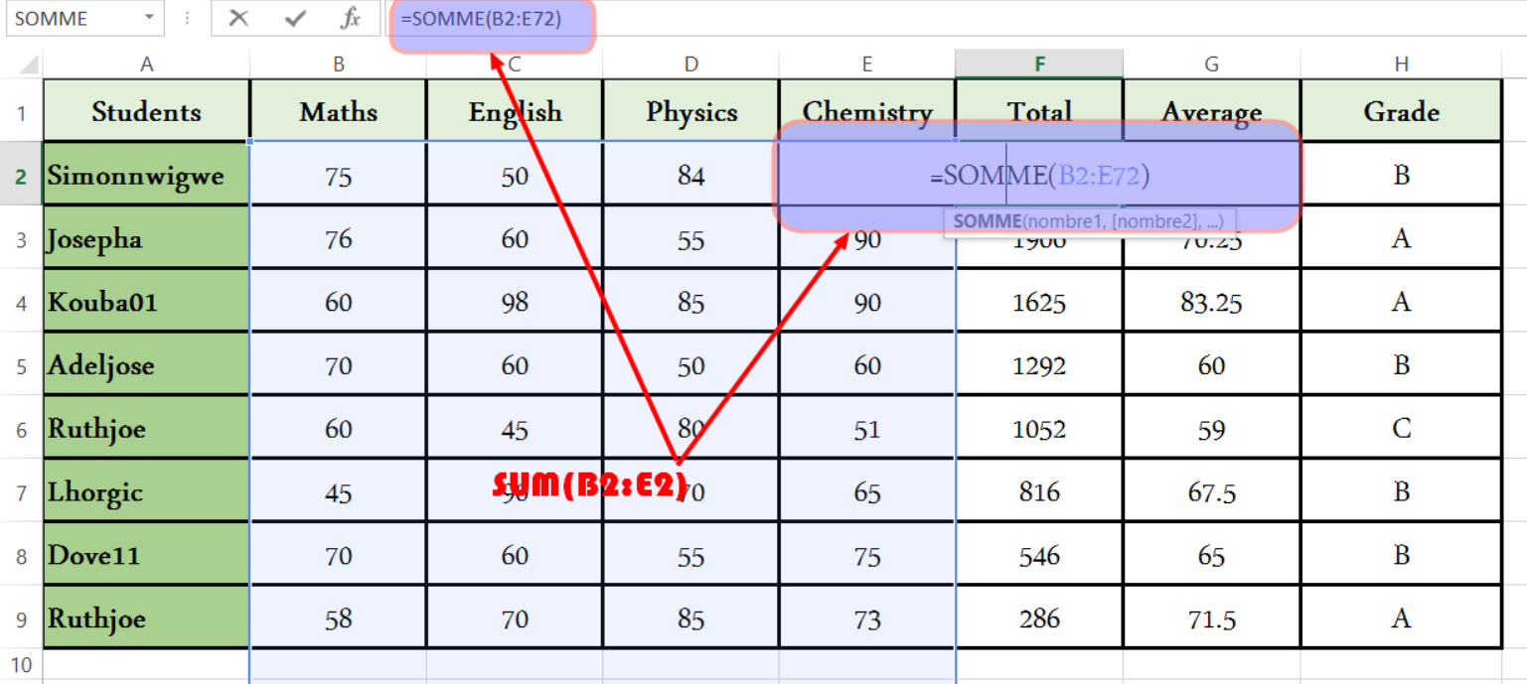This screenshot has height=684, width=1527.
Task: Click Lhorgic's Total value 816
Action: [1039, 492]
